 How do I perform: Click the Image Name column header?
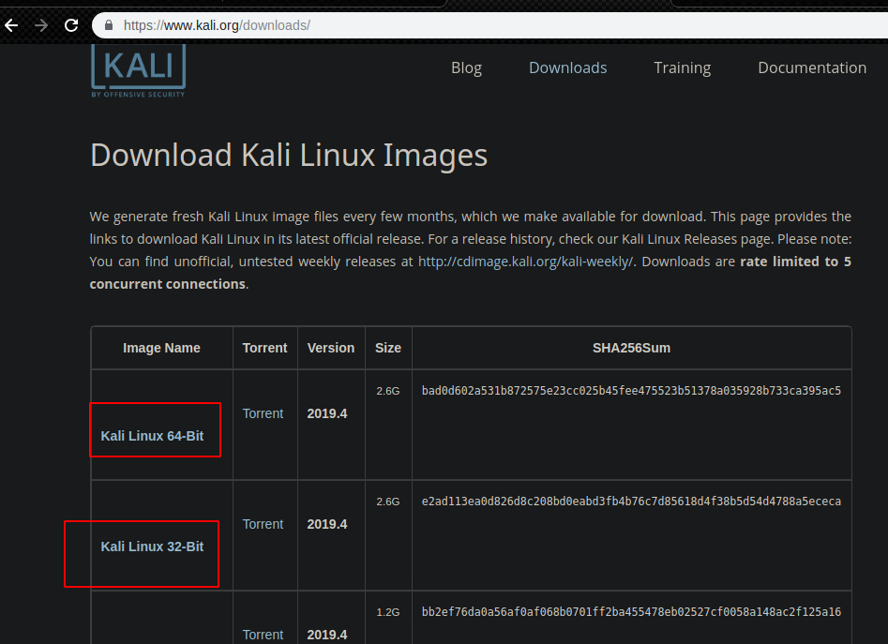[161, 347]
